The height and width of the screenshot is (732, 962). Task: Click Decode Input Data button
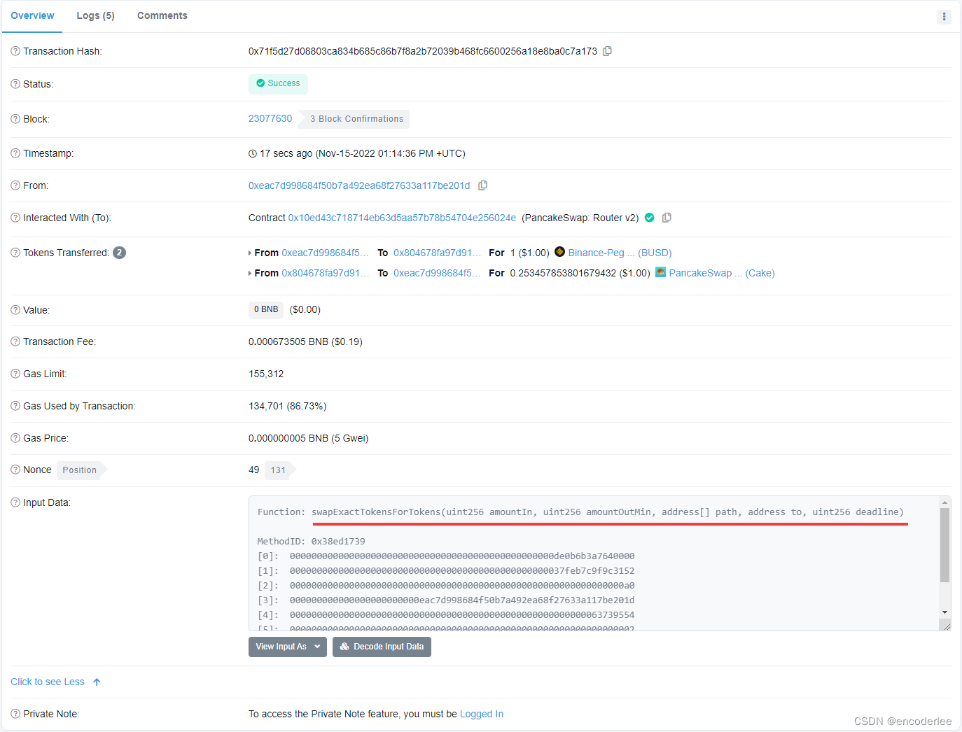coord(382,647)
